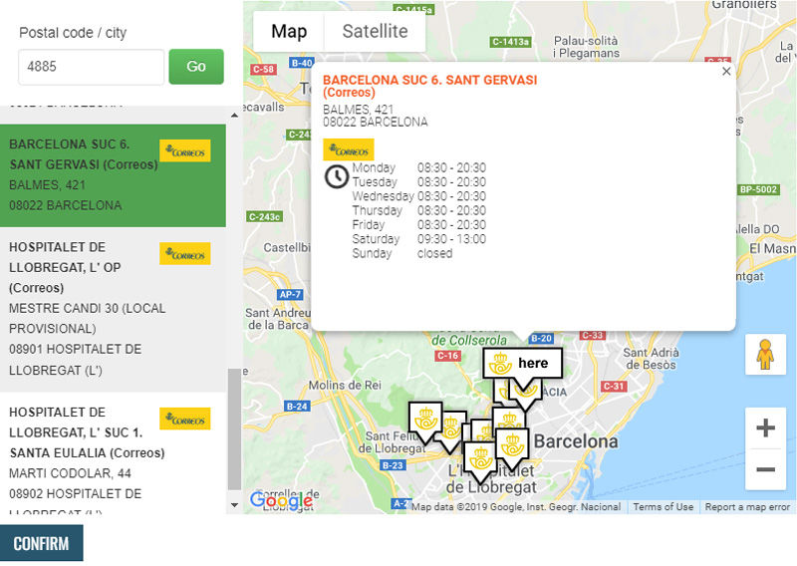Zoom in the map with plus
The height and width of the screenshot is (566, 797).
[765, 427]
